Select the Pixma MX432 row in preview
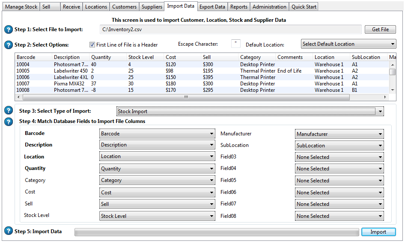The image size is (405, 243). coord(68,84)
